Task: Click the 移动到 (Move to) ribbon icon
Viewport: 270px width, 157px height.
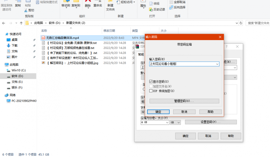Action: (66, 4)
